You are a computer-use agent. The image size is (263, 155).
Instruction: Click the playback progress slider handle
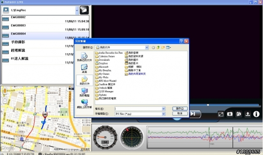click(208, 105)
